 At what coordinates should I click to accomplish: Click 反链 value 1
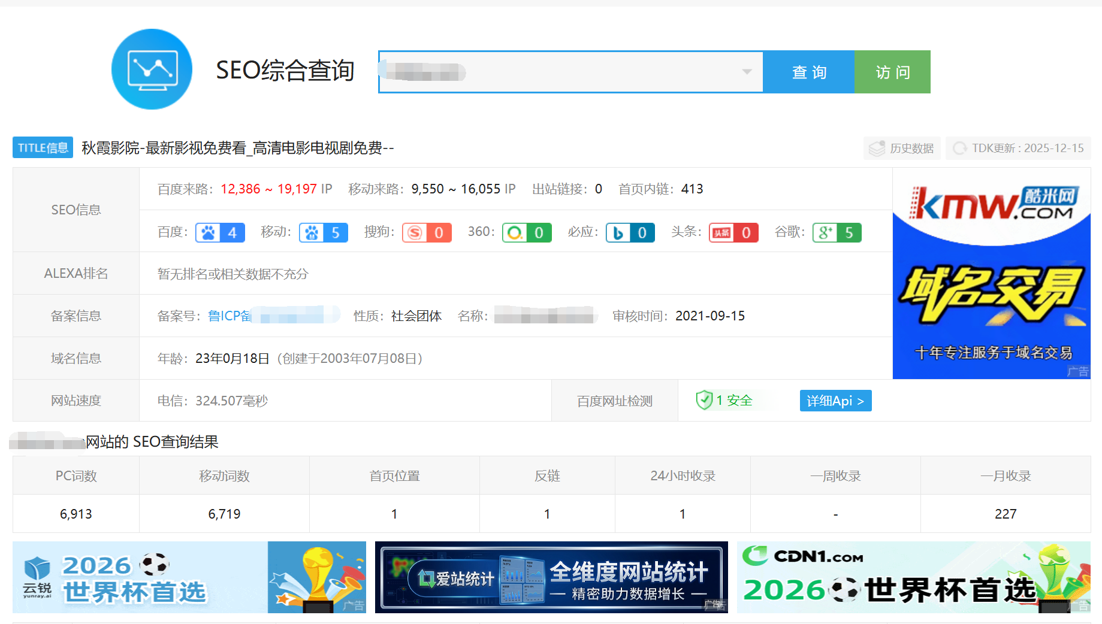tap(547, 514)
